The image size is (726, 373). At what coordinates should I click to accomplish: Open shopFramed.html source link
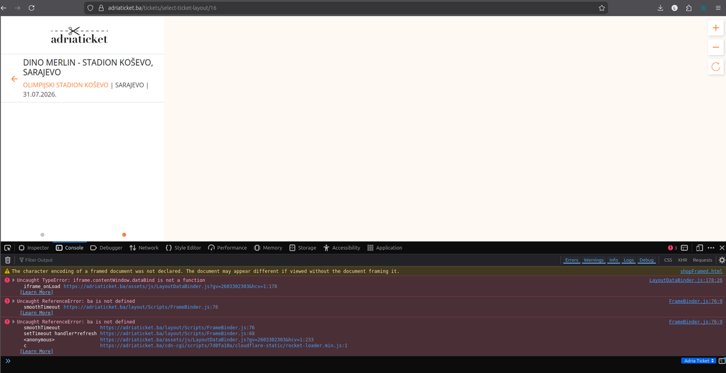tap(701, 272)
